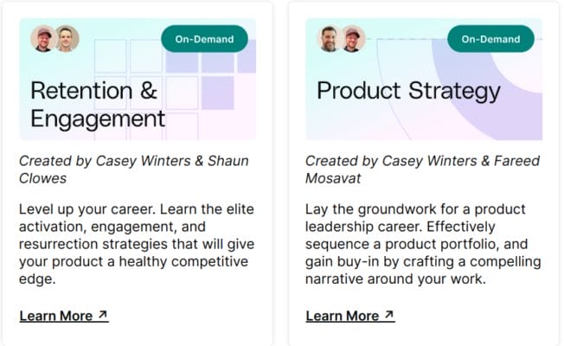Click the first instructor avatar on Retention card
This screenshot has width=564, height=346.
coord(44,38)
